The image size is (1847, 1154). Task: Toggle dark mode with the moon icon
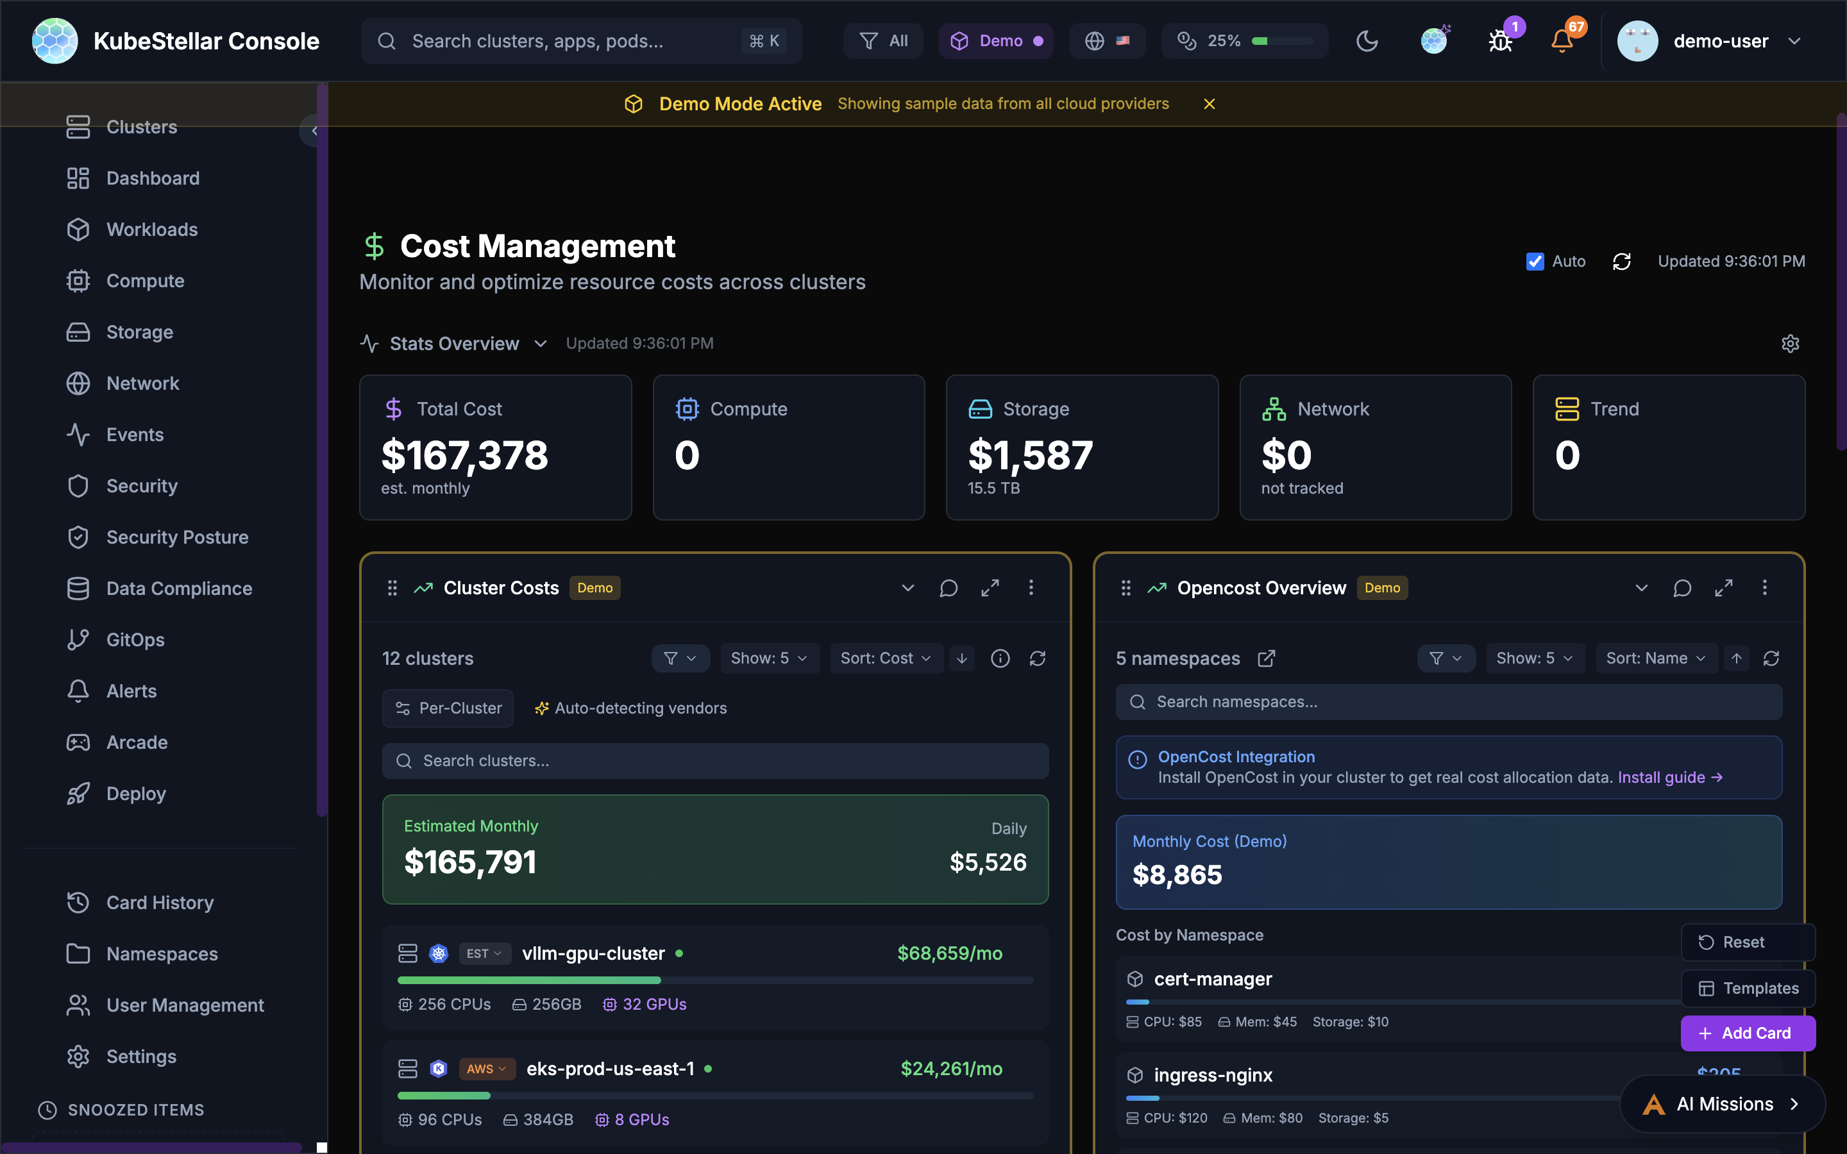[1367, 40]
